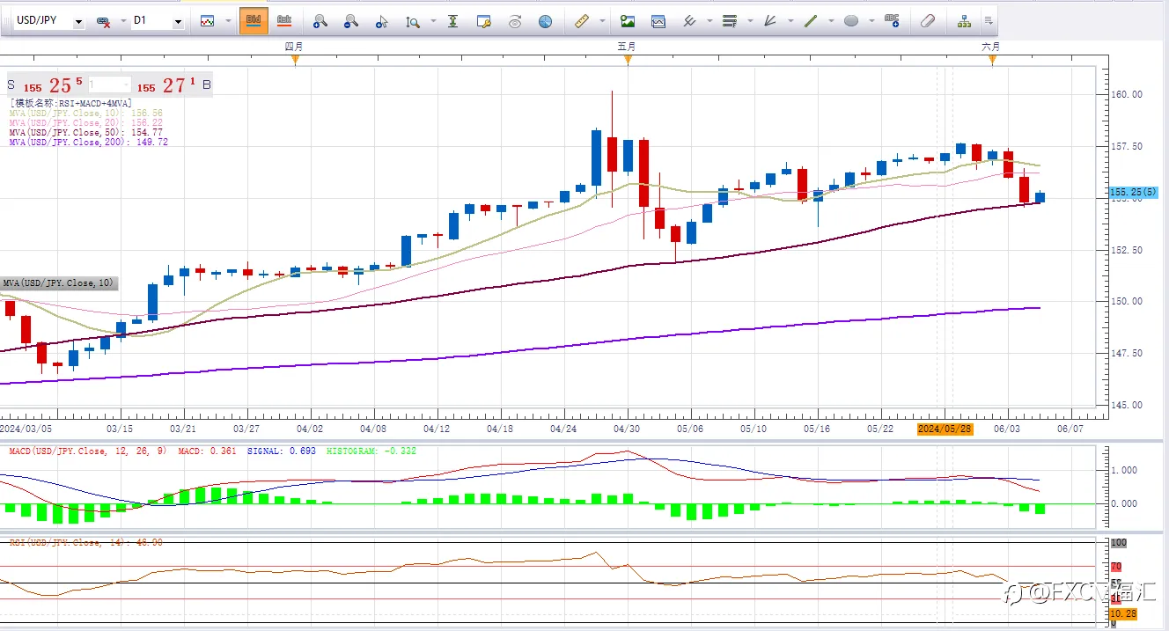
Task: Click the vertical scale zoom icon
Action: [x=412, y=21]
